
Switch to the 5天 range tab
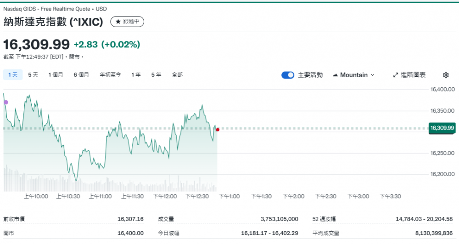[33, 74]
